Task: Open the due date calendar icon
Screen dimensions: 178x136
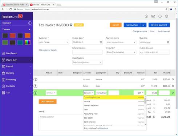Action: (x=168, y=42)
